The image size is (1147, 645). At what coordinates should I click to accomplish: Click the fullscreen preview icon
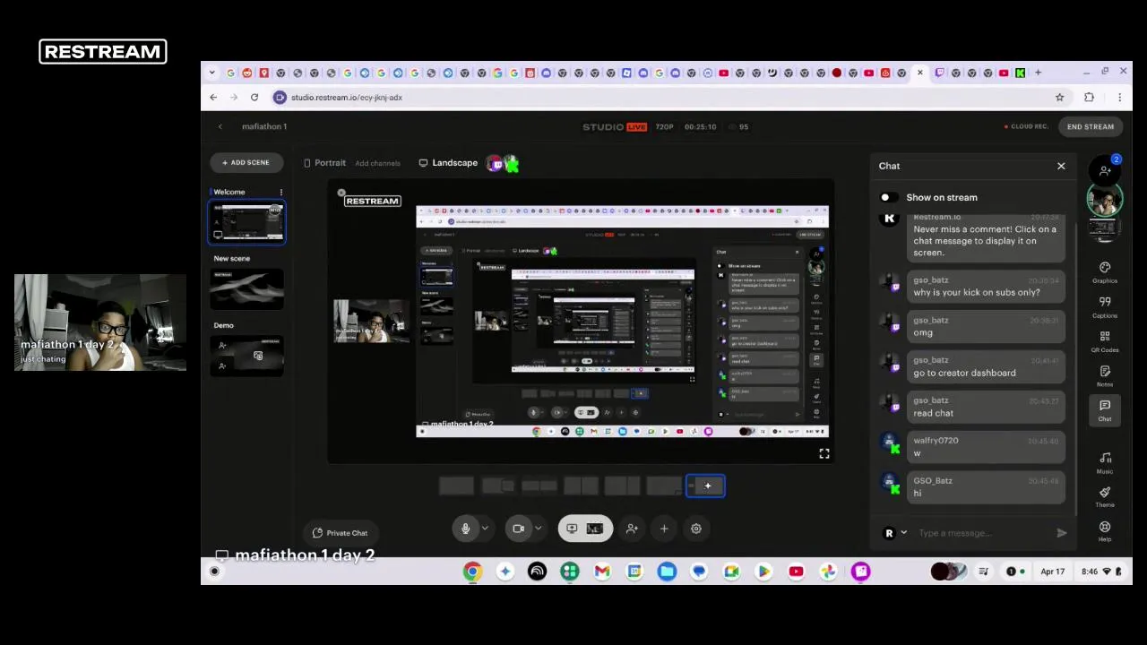[824, 454]
